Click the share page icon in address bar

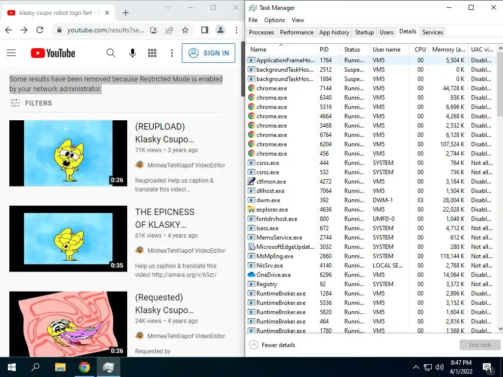(169, 30)
